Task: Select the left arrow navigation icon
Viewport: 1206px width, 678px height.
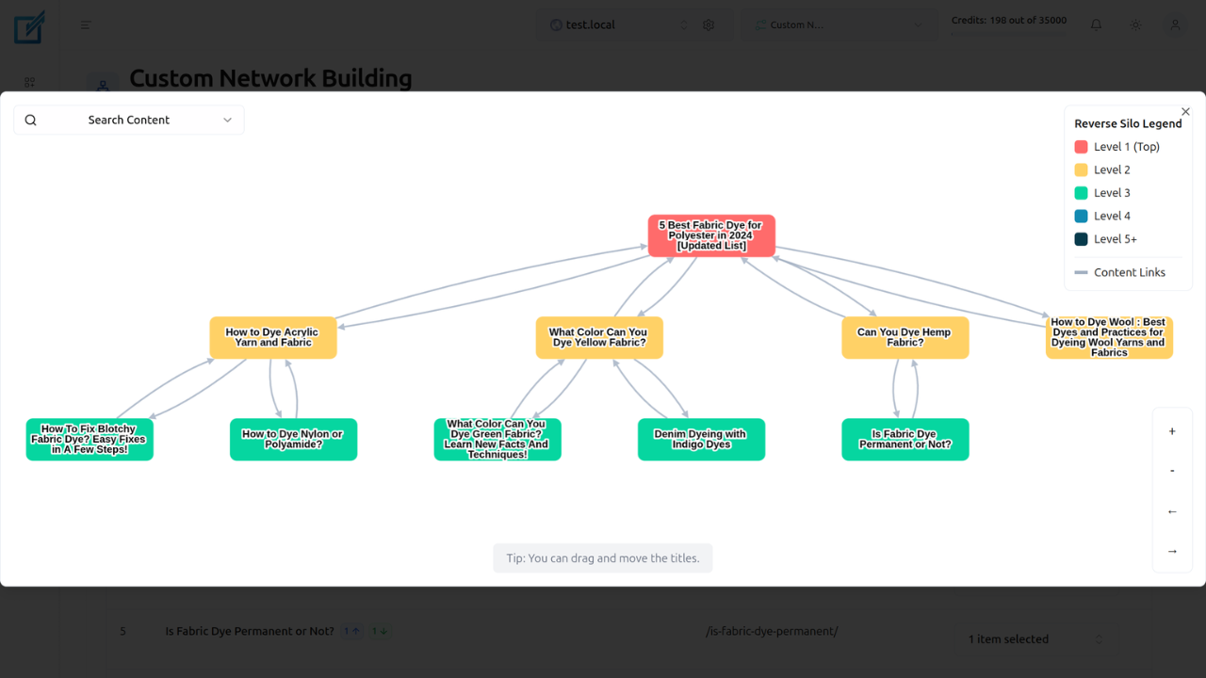Action: click(x=1172, y=511)
